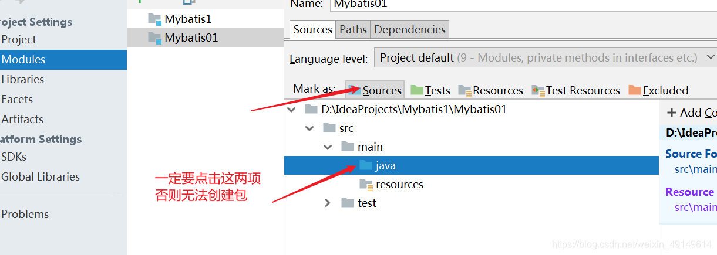
Task: Open the Language level dropdown
Action: 546,57
